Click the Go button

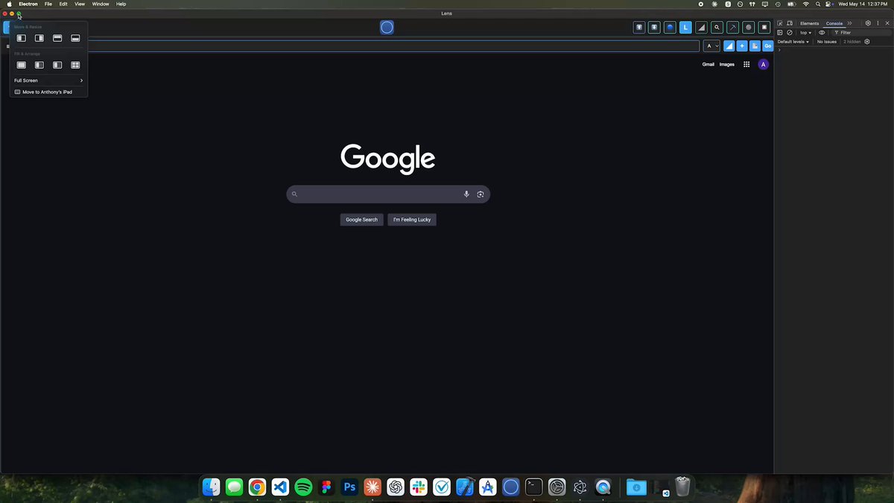coord(767,46)
